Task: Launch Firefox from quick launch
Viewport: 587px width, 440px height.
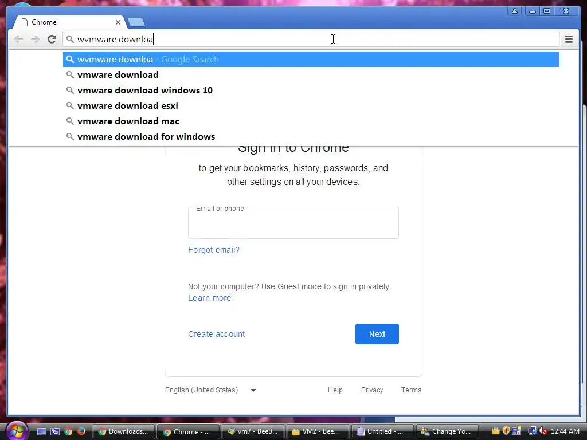Action: [81, 431]
